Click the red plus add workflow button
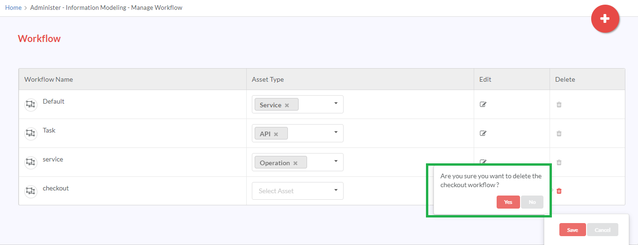This screenshot has width=638, height=245. coord(605,19)
